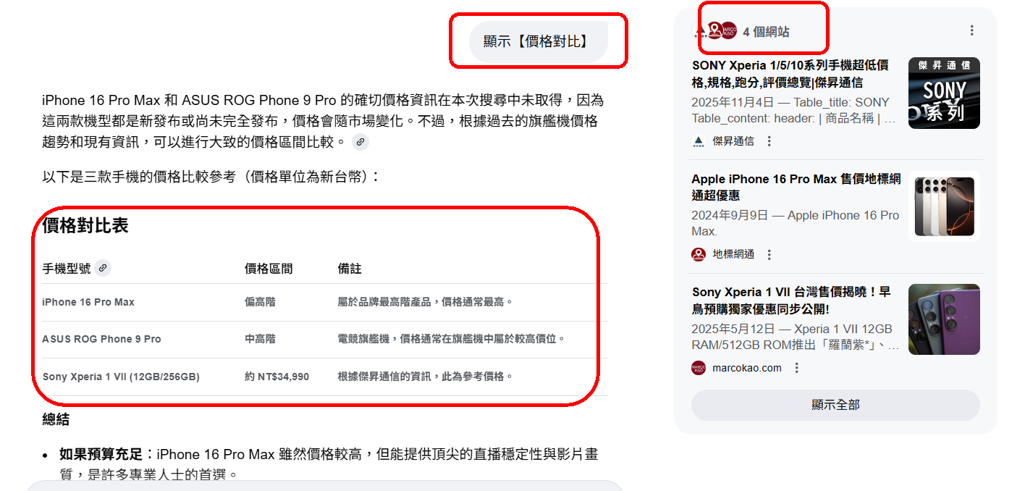Open the three-dot menu next to marcokao.com
The width and height of the screenshot is (1025, 491).
(x=797, y=368)
